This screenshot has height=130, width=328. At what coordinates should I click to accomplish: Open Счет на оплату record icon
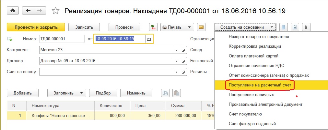183,72
